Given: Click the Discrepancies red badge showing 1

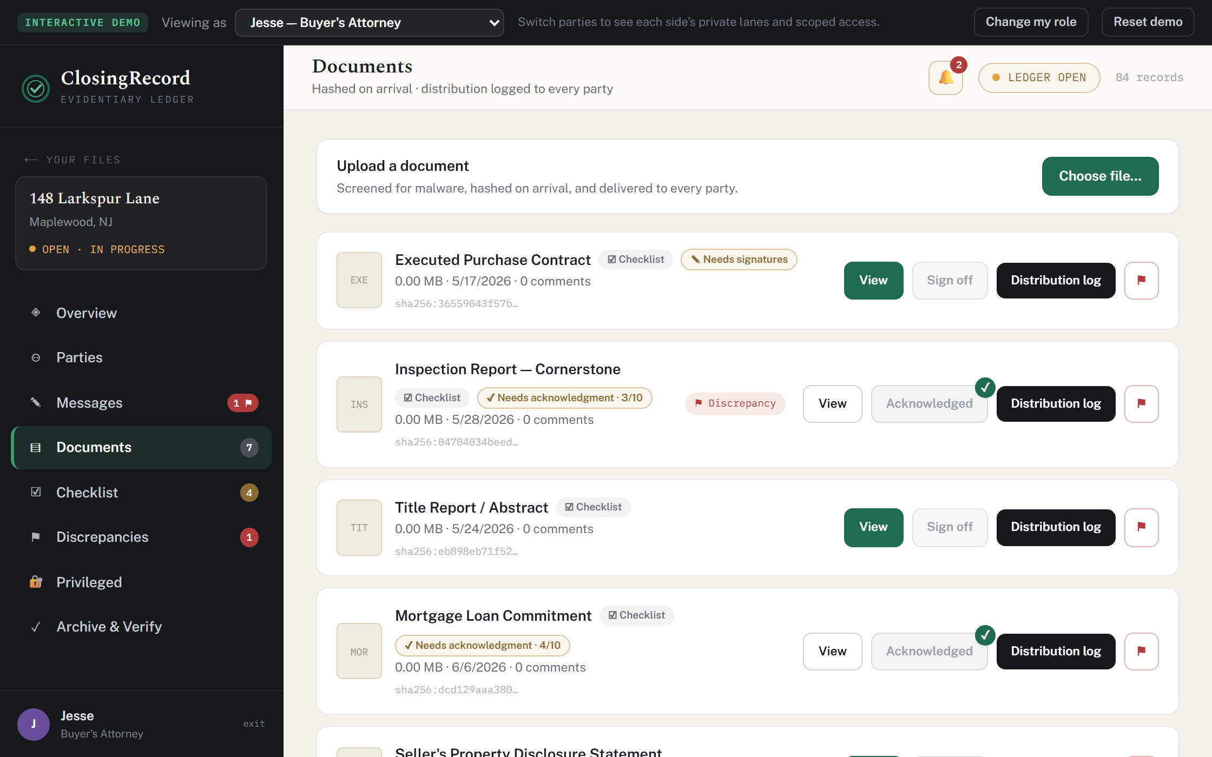Looking at the screenshot, I should point(249,537).
